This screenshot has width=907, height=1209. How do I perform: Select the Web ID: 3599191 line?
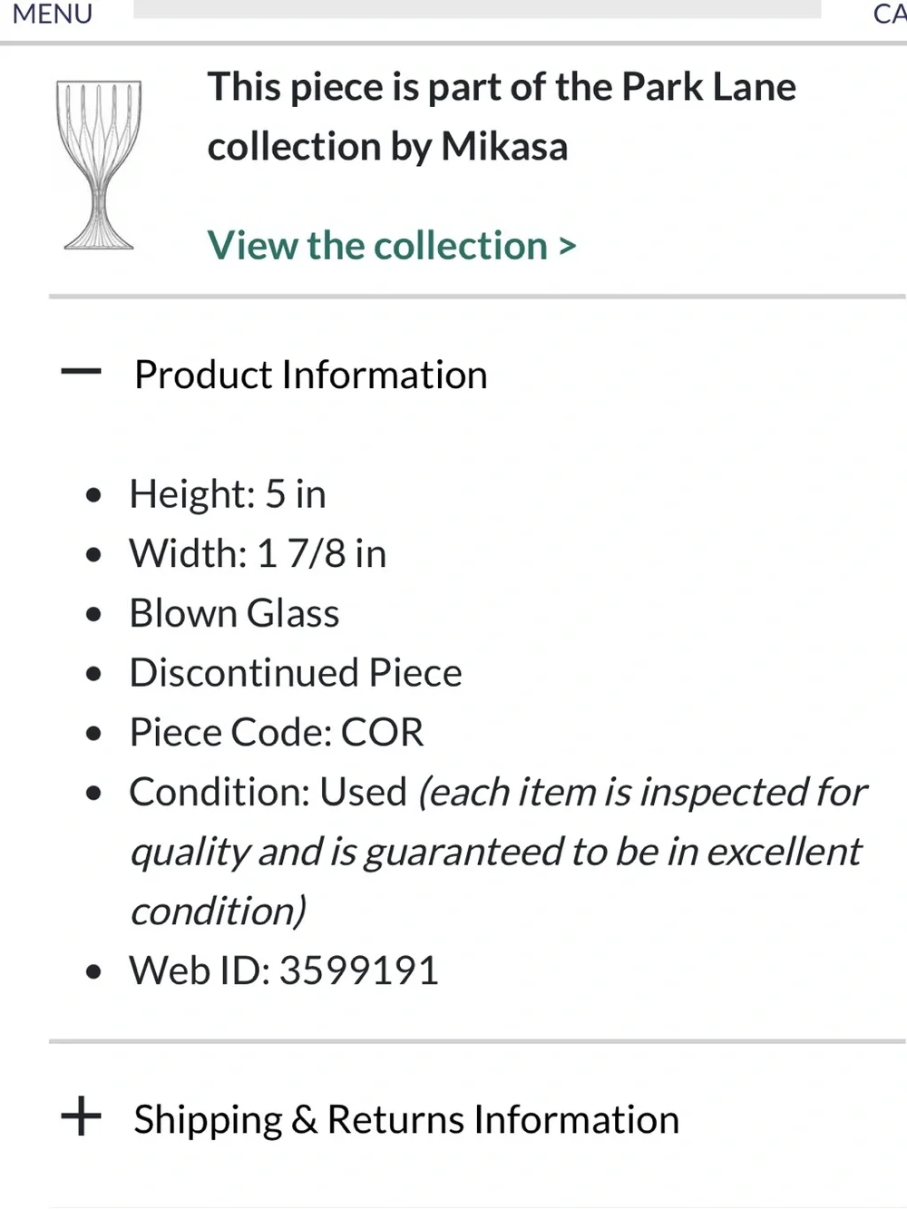pos(284,970)
